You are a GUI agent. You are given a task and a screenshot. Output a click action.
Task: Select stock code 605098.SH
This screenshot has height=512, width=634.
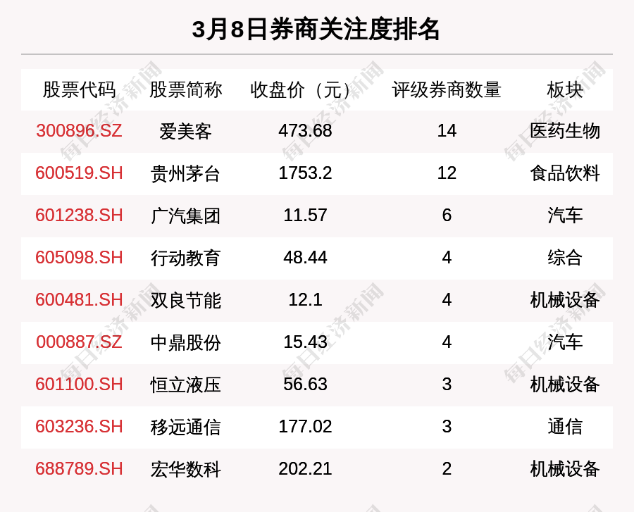[79, 258]
